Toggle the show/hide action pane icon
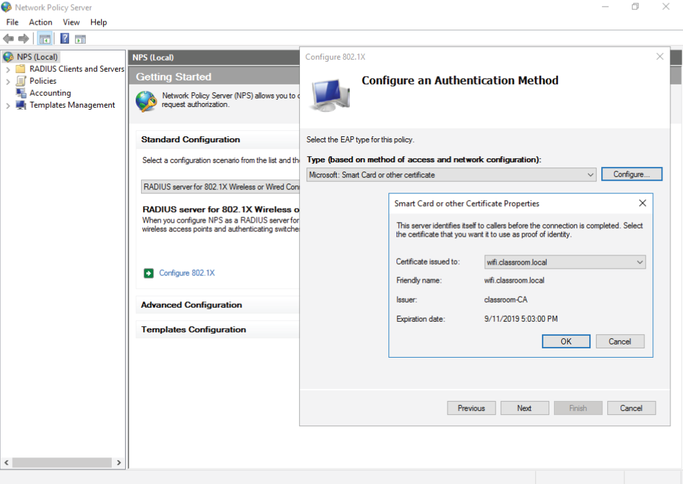This screenshot has width=683, height=484. pos(80,39)
